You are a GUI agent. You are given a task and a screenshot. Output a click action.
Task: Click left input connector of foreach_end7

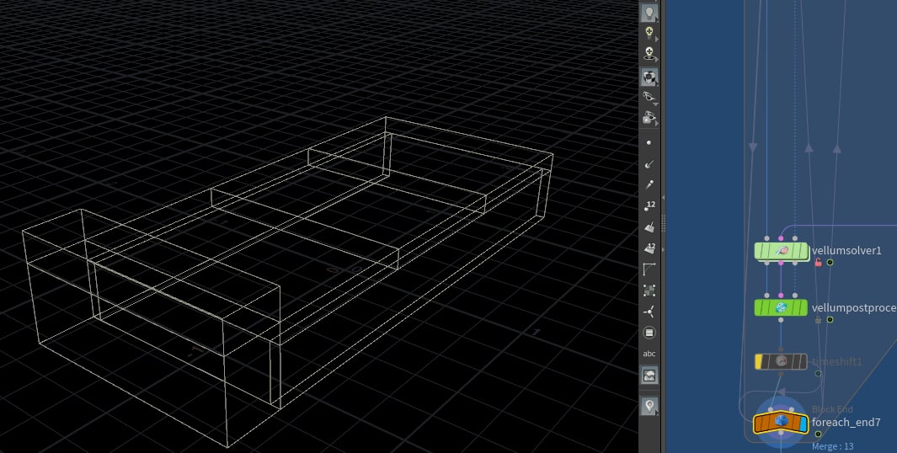pyautogui.click(x=771, y=409)
